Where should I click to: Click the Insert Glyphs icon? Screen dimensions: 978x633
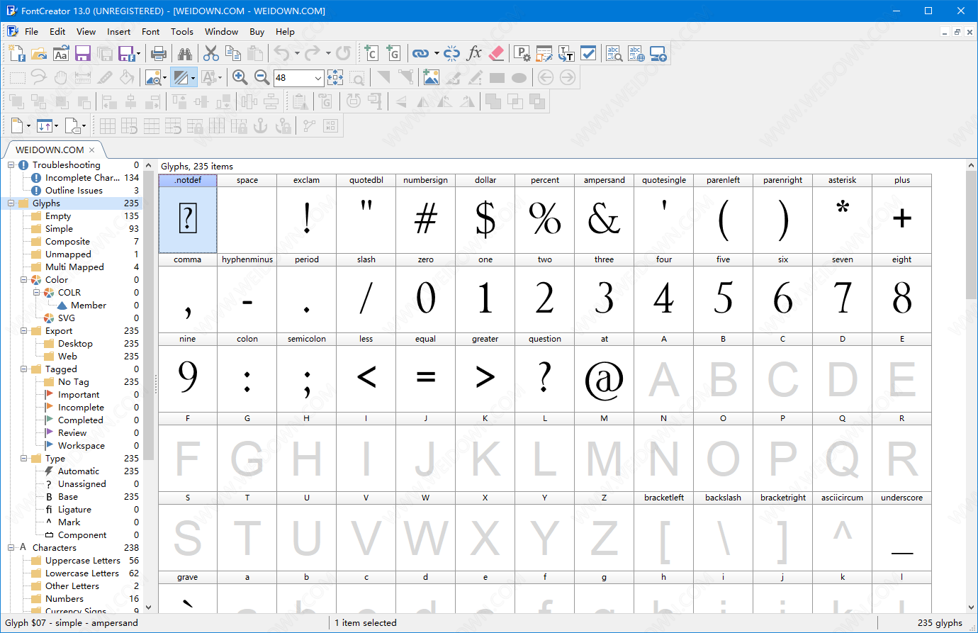[x=393, y=53]
